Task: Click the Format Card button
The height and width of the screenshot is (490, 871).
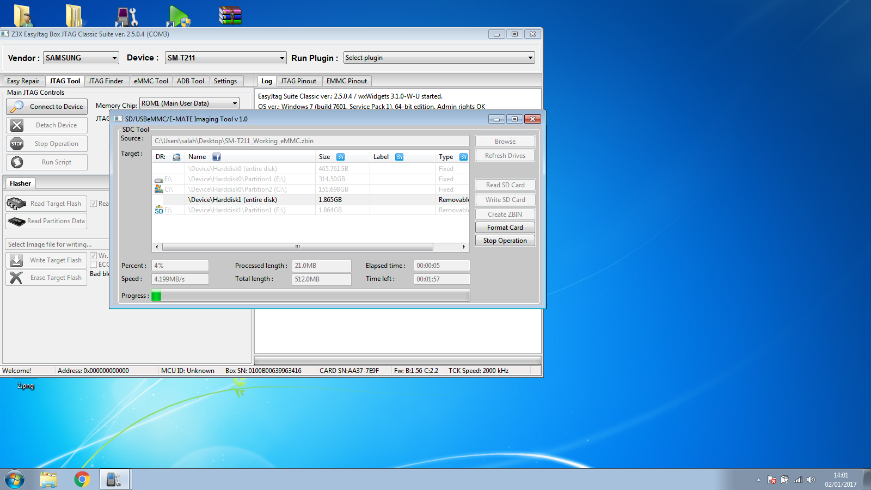Action: pos(505,228)
